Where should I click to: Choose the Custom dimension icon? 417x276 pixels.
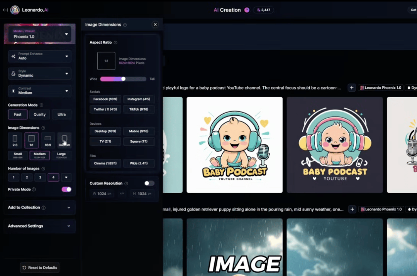[x=64, y=140]
